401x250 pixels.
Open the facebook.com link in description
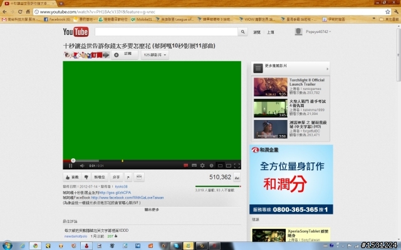click(x=127, y=197)
